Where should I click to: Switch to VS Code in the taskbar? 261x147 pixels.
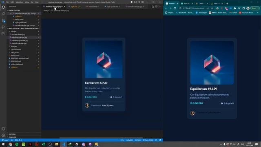[x=64, y=144]
